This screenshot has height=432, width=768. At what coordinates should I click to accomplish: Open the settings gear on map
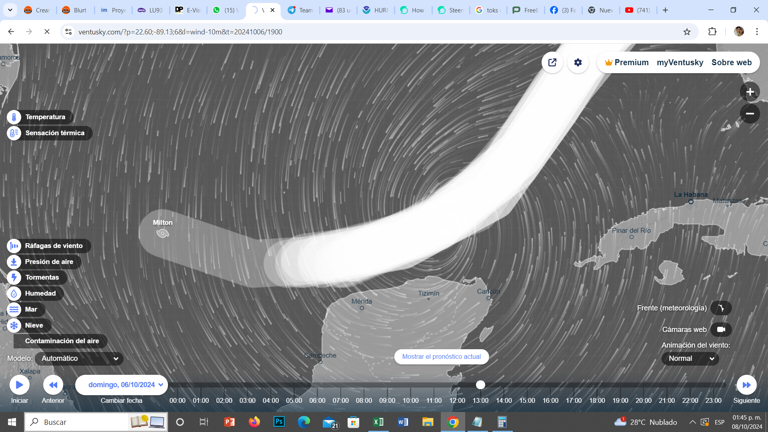point(578,62)
